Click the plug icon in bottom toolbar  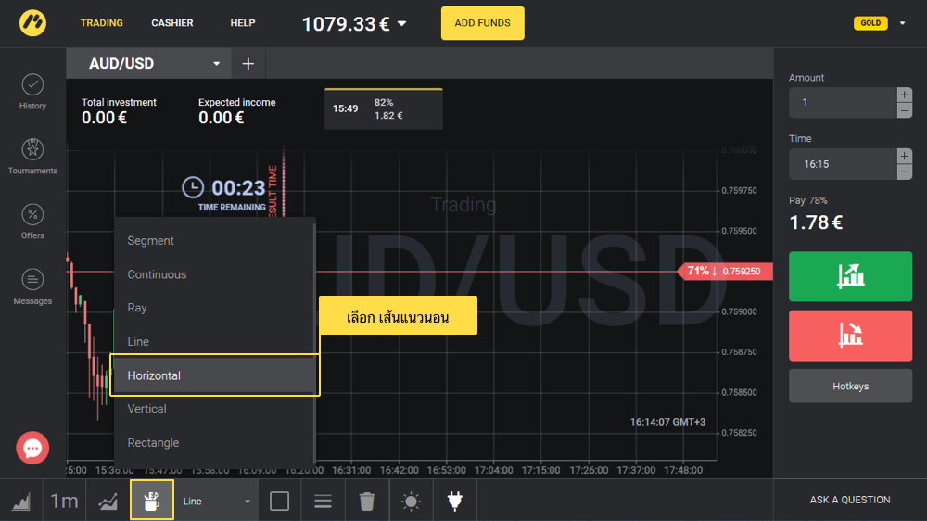(x=454, y=501)
